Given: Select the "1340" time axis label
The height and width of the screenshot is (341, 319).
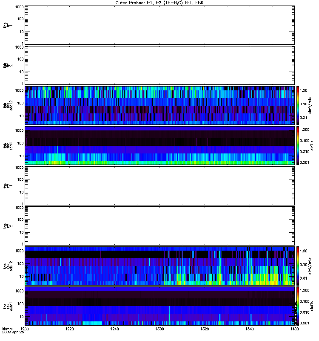Looking at the screenshot, I should pos(250,329).
